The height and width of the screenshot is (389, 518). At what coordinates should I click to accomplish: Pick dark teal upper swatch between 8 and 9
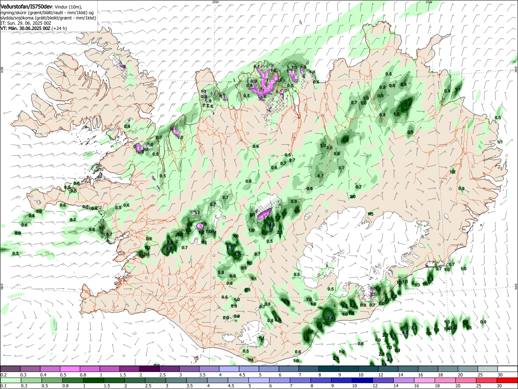pos(328,369)
